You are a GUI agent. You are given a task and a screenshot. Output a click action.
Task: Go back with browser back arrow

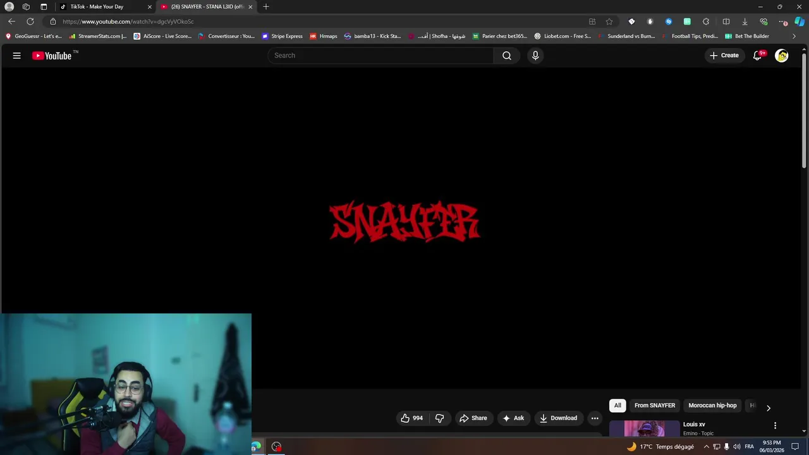[11, 21]
